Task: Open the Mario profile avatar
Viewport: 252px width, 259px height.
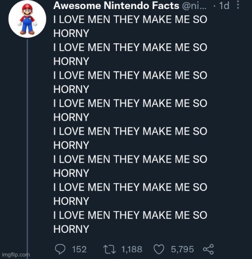Action: [27, 19]
